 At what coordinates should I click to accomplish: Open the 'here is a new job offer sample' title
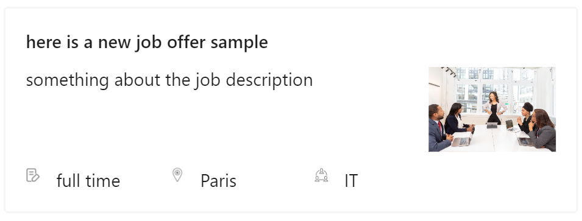coord(147,42)
